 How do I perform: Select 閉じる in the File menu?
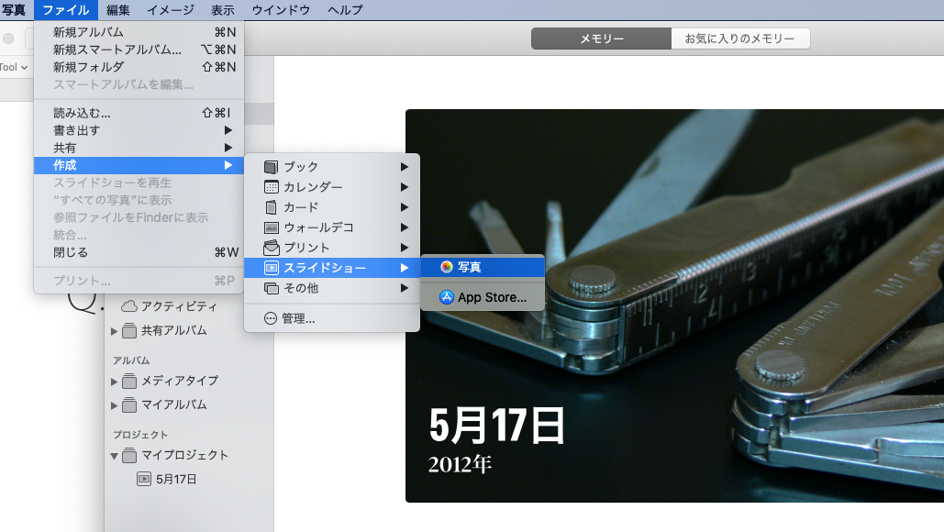(x=139, y=252)
